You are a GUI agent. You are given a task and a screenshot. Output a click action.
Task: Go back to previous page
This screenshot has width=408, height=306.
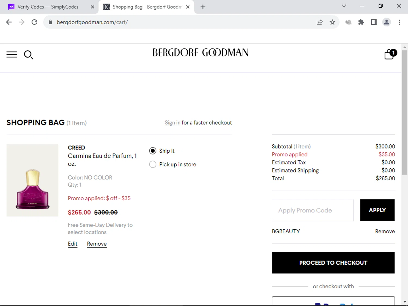[9, 22]
